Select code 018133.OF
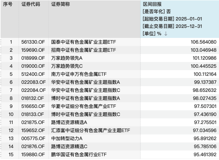The height and width of the screenshot is (160, 219). tap(33, 114)
